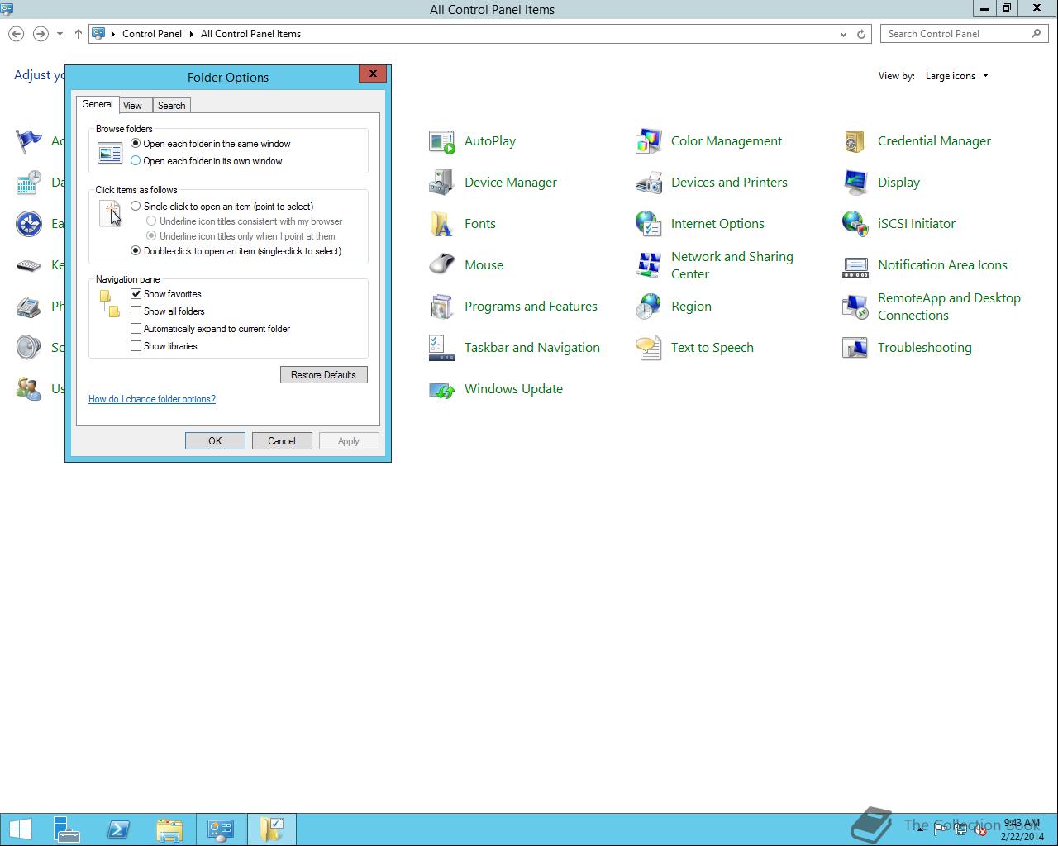Screen dimensions: 1058x846
Task: Close the Folder Options dialog
Action: [x=373, y=74]
